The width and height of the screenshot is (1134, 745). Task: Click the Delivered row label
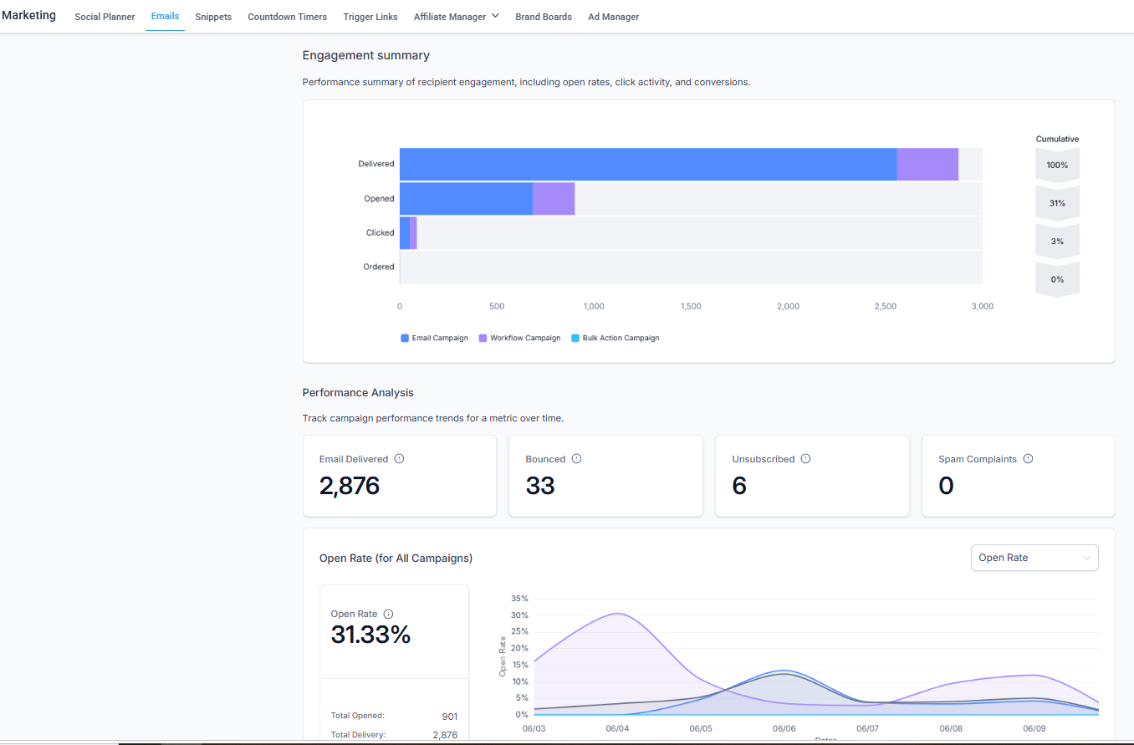(x=376, y=164)
